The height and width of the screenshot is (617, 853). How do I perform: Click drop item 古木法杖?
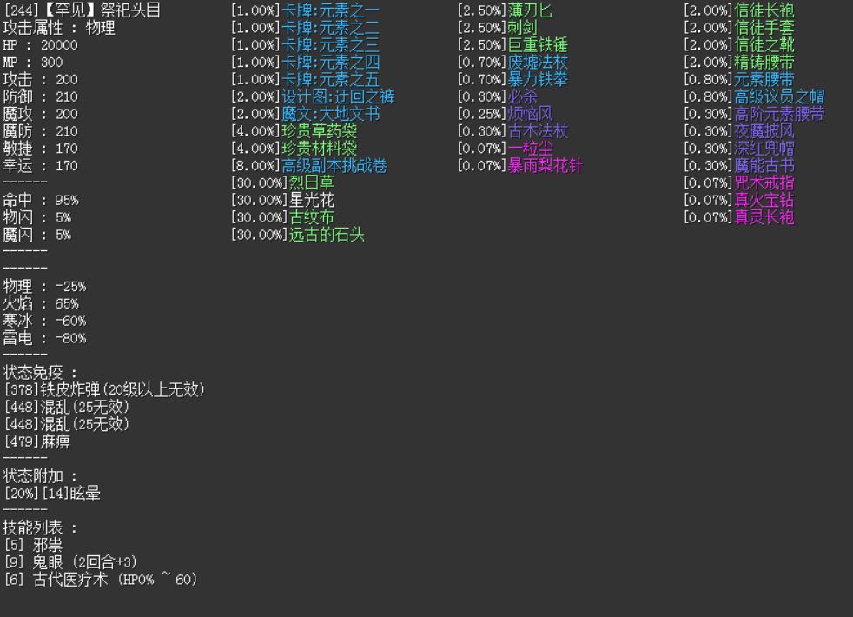pyautogui.click(x=538, y=131)
